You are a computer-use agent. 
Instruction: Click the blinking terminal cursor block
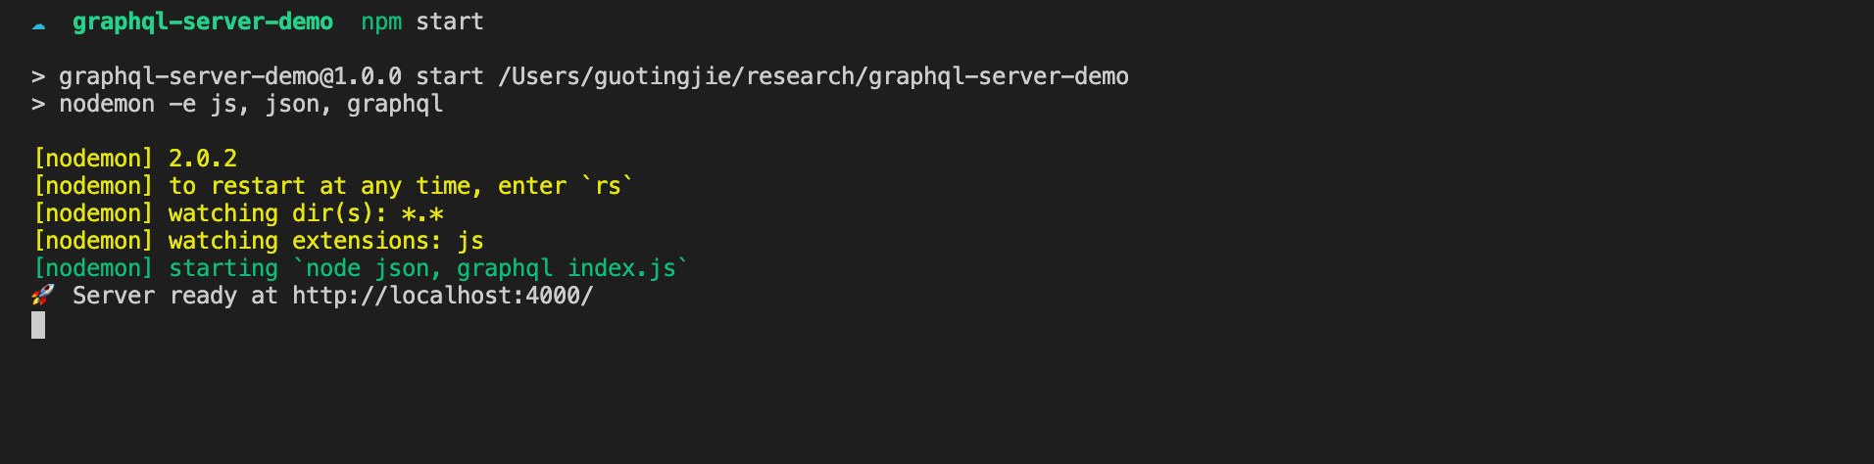[38, 325]
